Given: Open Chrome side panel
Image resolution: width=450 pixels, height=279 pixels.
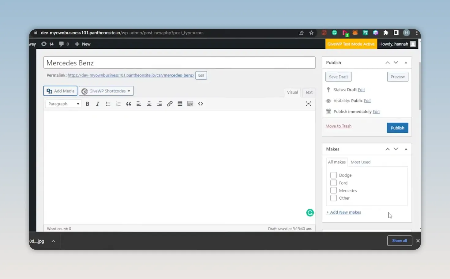Looking at the screenshot, I should coord(396,33).
